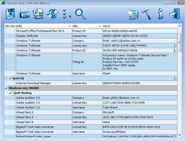Image resolution: width=185 pixels, height=141 pixels.
Task: Click Email : ptk911@yahoo.com.vn in Windows 7 row
Action: coord(121,41)
